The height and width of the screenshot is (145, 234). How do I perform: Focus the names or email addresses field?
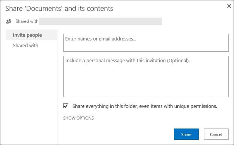[146, 43]
